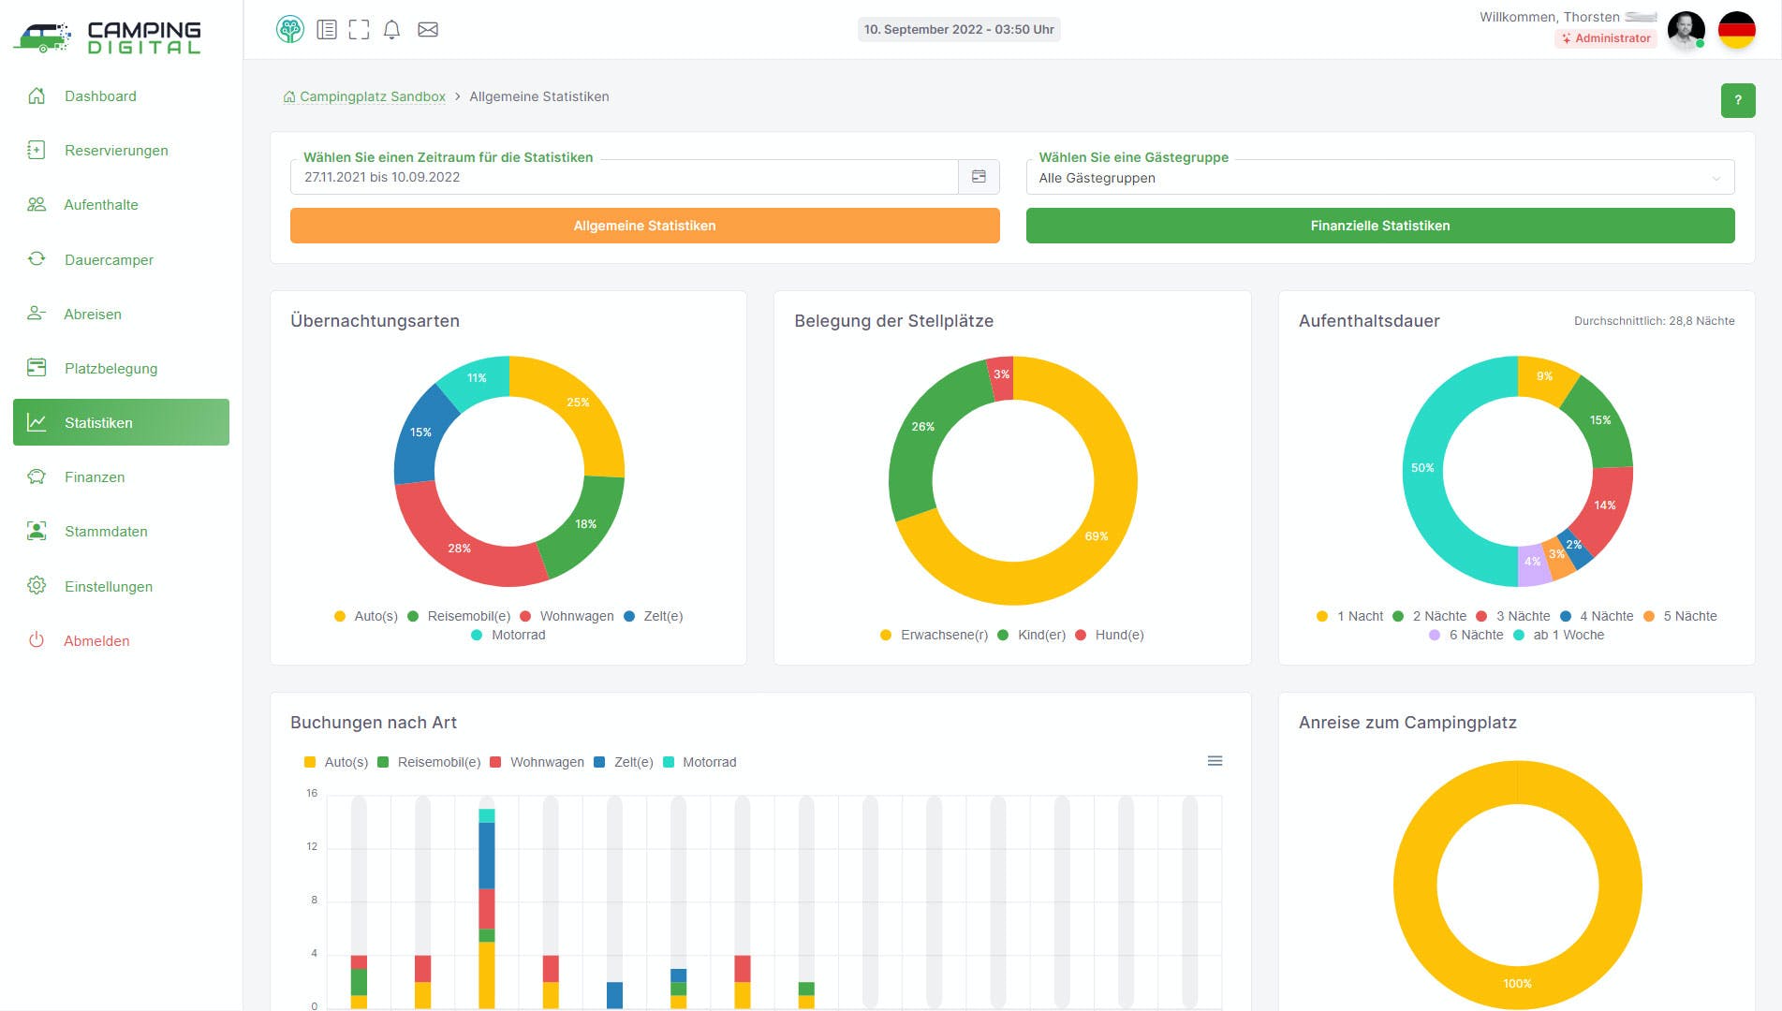Screen dimensions: 1782x1011
Task: Enter fullscreen mode via the header icon
Action: (359, 30)
